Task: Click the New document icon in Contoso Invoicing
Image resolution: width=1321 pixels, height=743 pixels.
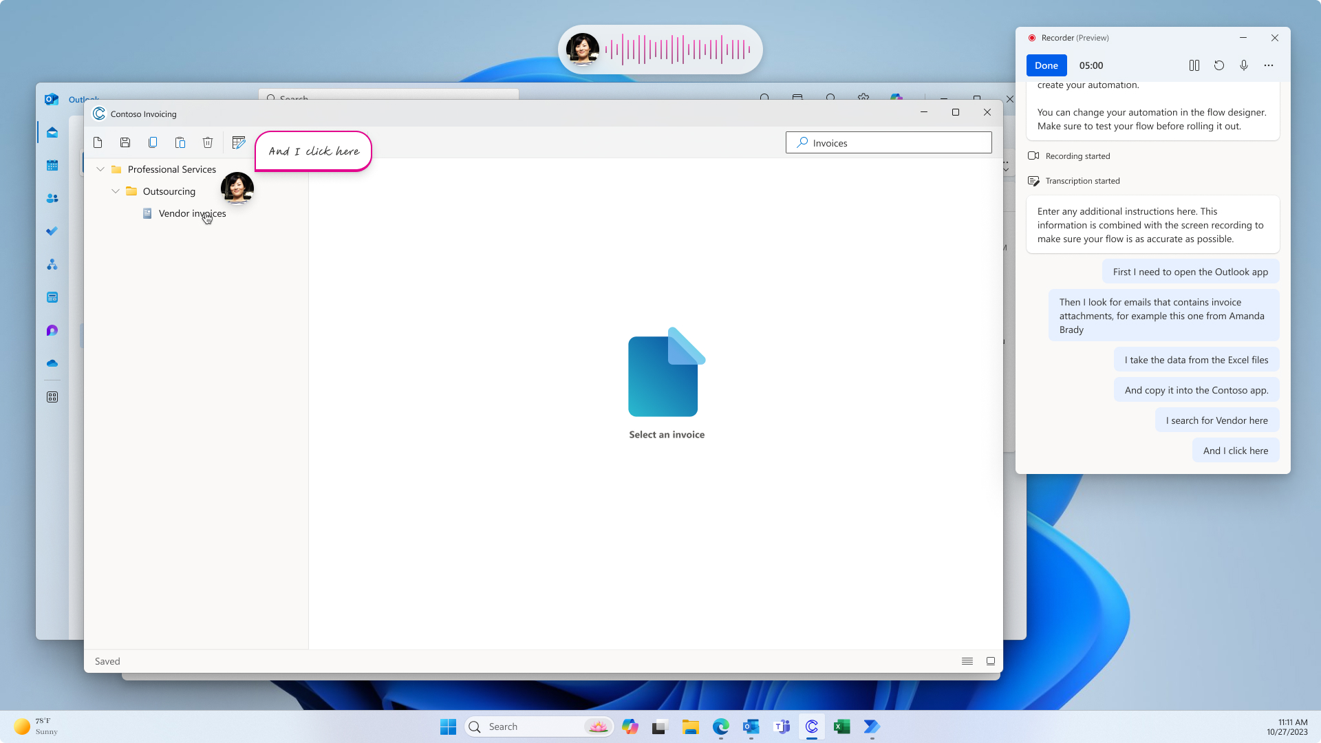Action: (98, 142)
